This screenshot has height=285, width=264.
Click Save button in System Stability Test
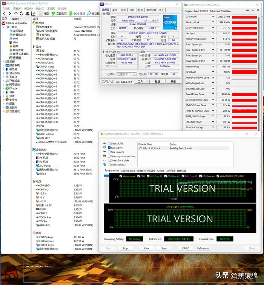(164, 248)
